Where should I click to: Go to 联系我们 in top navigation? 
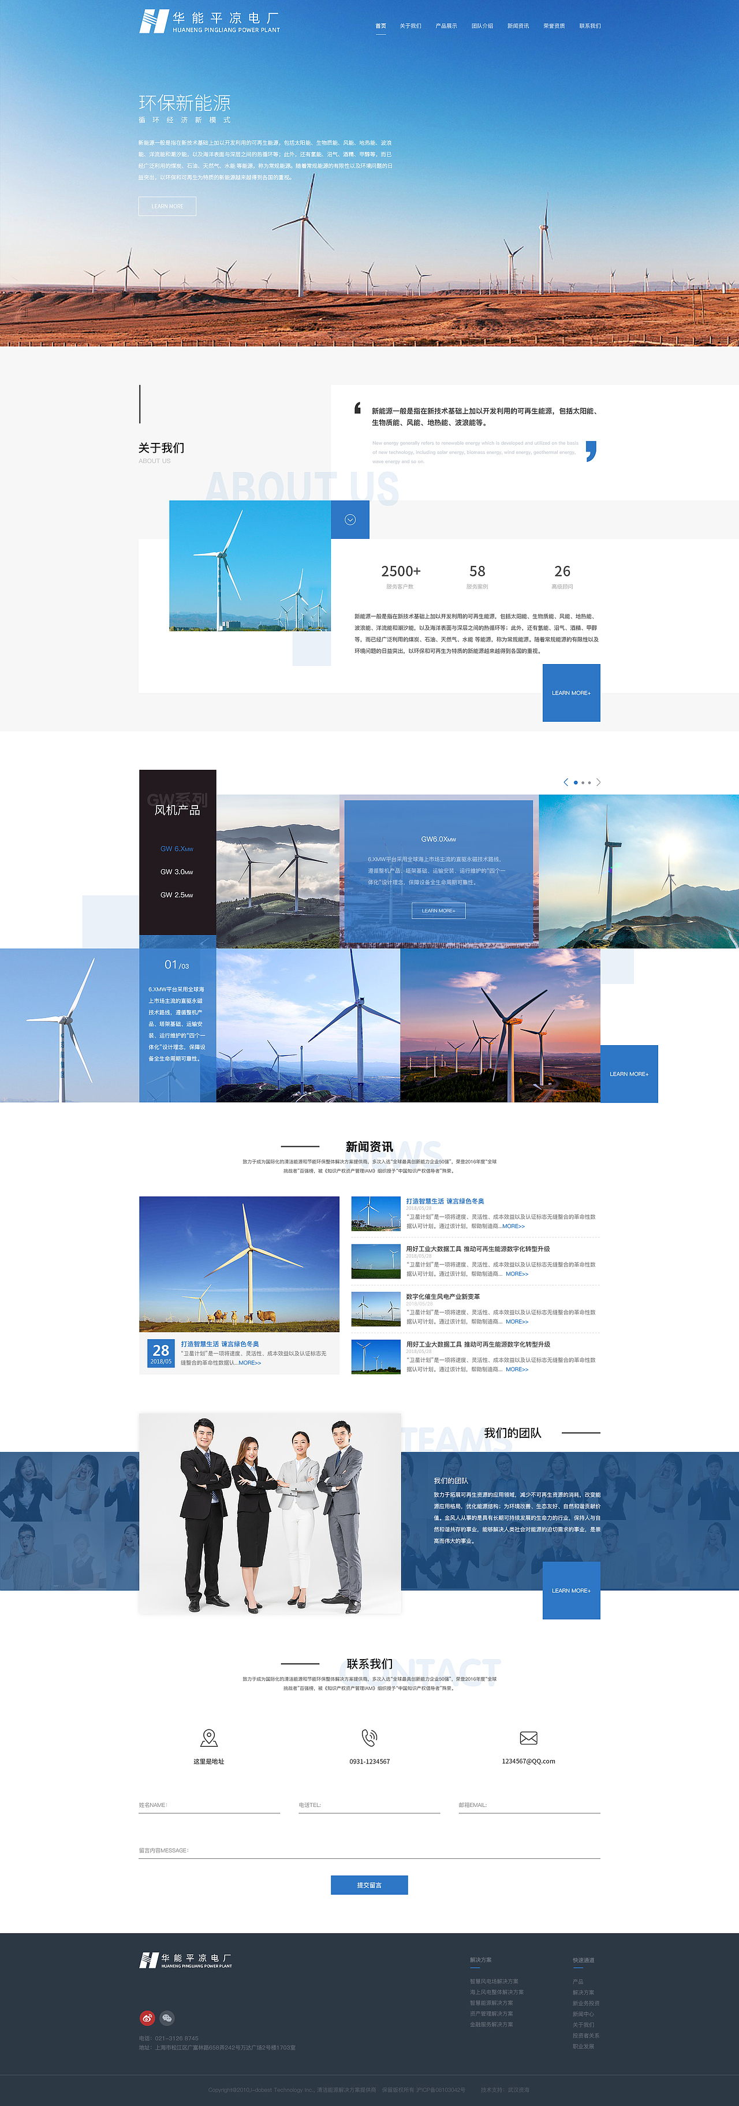click(590, 26)
